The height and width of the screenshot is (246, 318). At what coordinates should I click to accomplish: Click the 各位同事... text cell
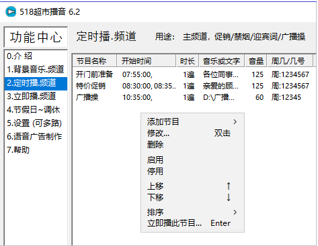pos(221,74)
